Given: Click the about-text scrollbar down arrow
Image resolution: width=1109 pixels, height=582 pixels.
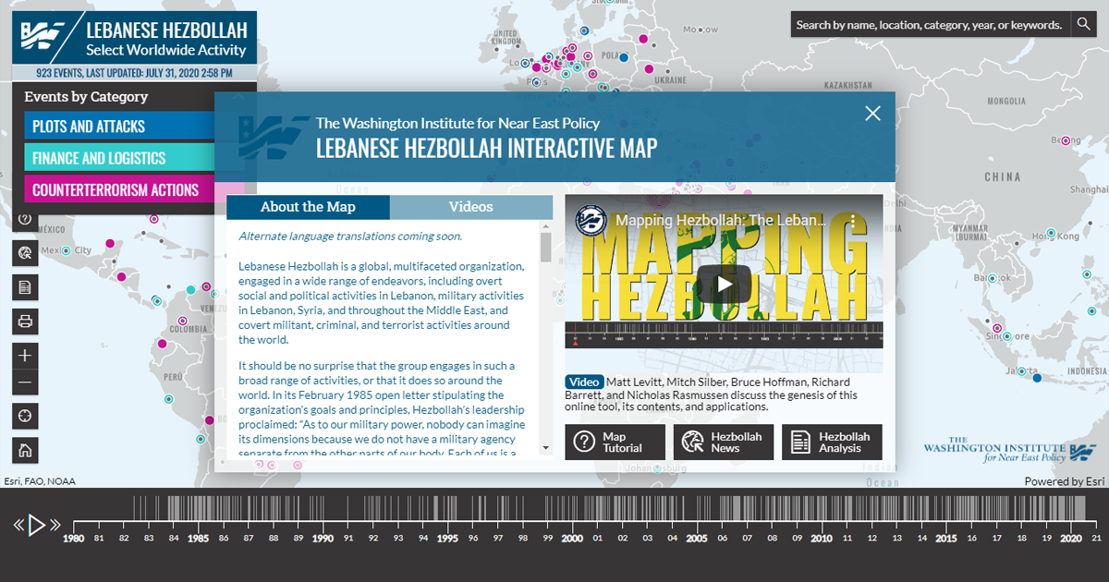Looking at the screenshot, I should [546, 447].
